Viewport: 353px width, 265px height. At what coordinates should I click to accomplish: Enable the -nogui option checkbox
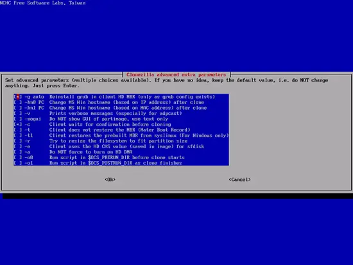(18, 119)
